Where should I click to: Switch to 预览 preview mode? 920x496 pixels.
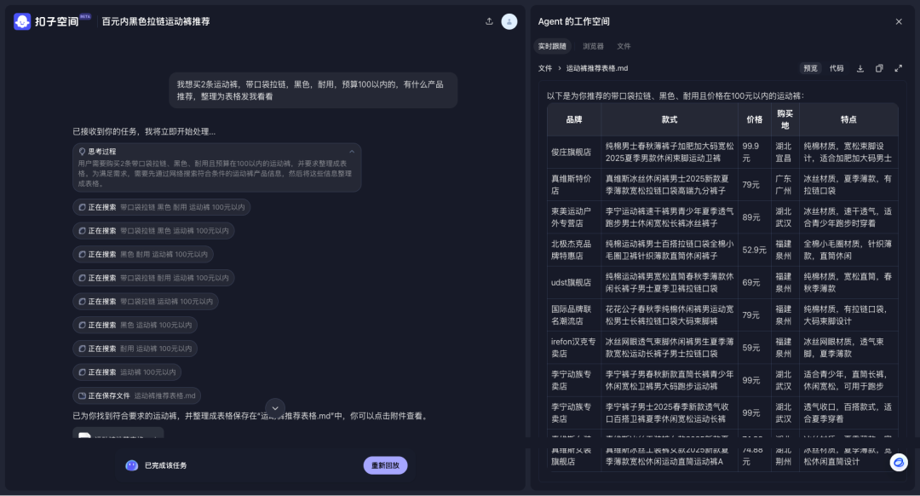809,68
